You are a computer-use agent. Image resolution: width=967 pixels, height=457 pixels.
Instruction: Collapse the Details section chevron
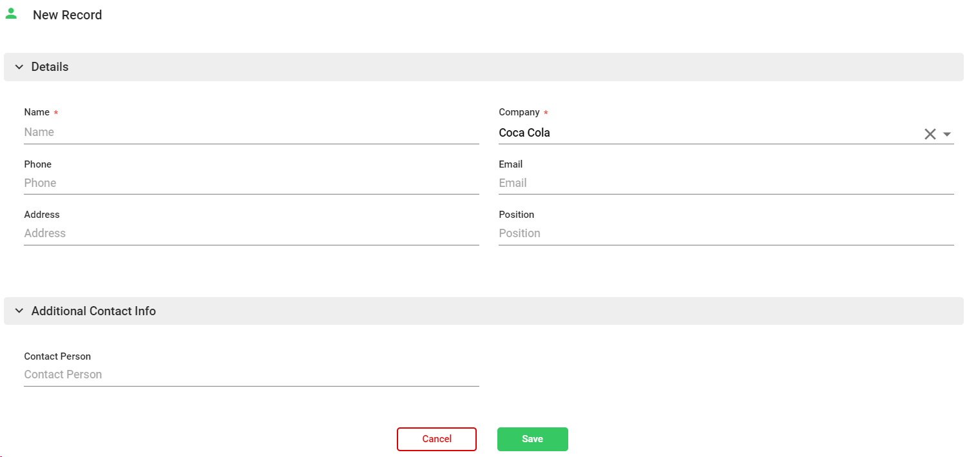[x=19, y=67]
